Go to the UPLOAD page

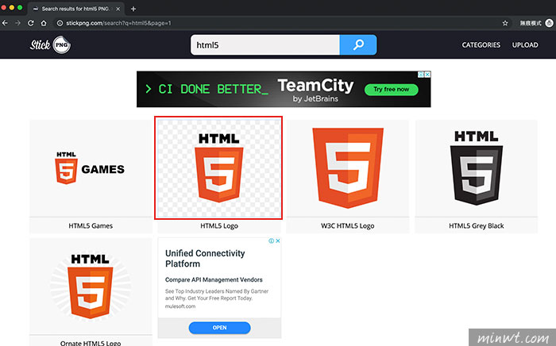tap(525, 45)
